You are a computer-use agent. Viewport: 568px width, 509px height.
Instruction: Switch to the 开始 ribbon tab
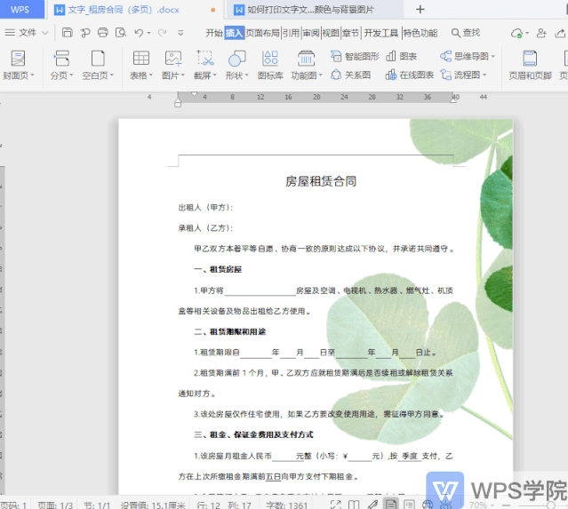point(214,33)
